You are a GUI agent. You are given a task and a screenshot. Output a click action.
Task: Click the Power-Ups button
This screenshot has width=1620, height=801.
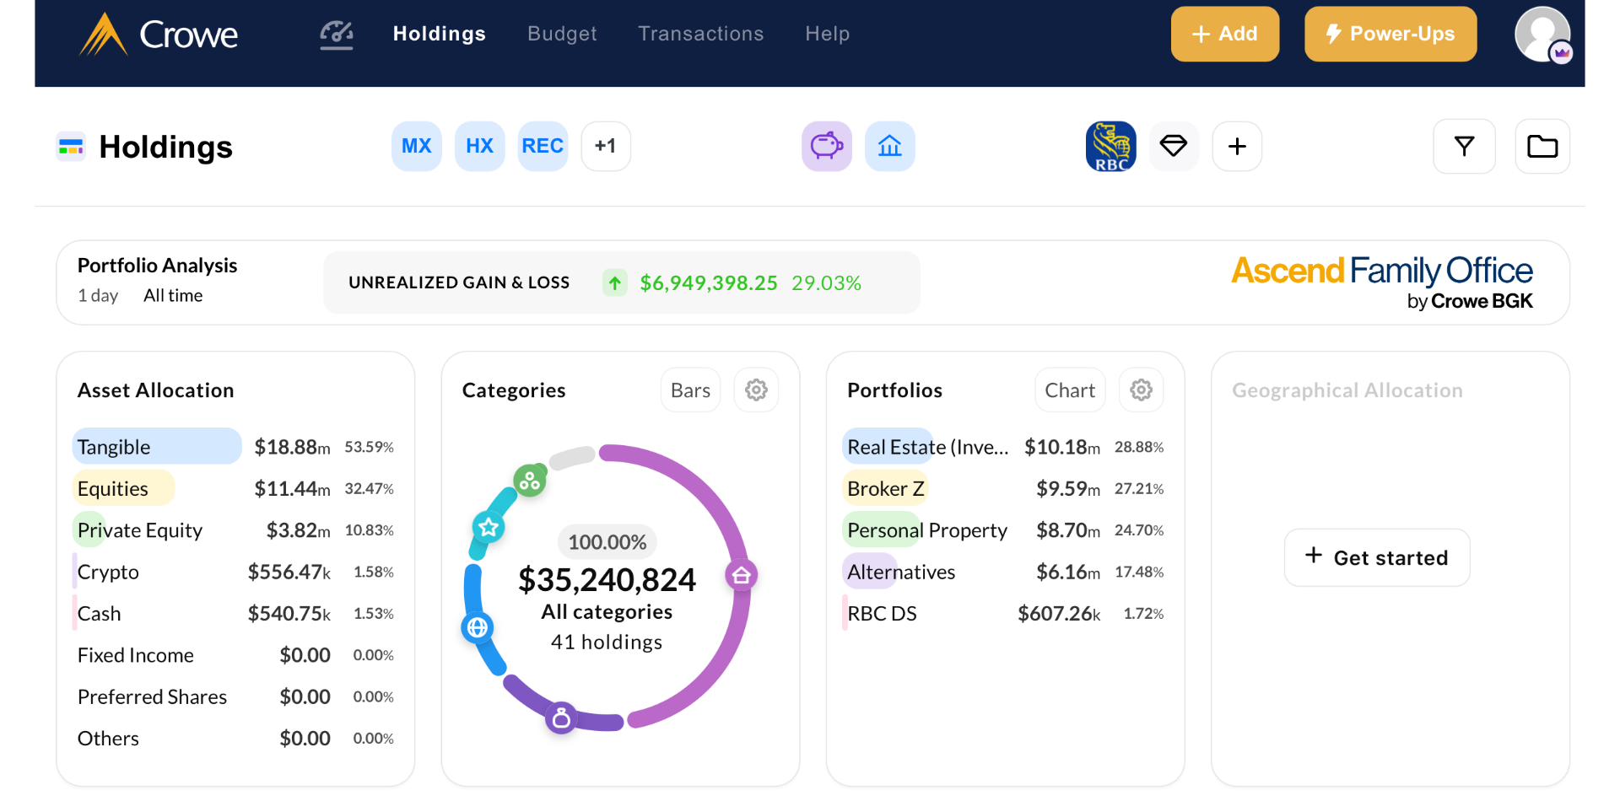pyautogui.click(x=1390, y=34)
